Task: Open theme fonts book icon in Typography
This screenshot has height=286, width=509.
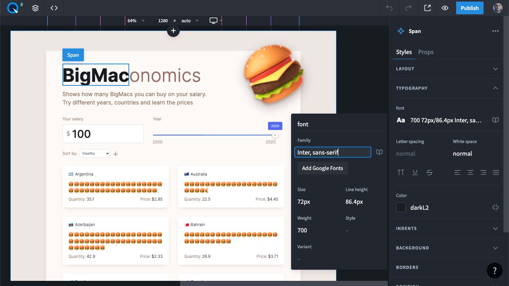Action: (495, 120)
